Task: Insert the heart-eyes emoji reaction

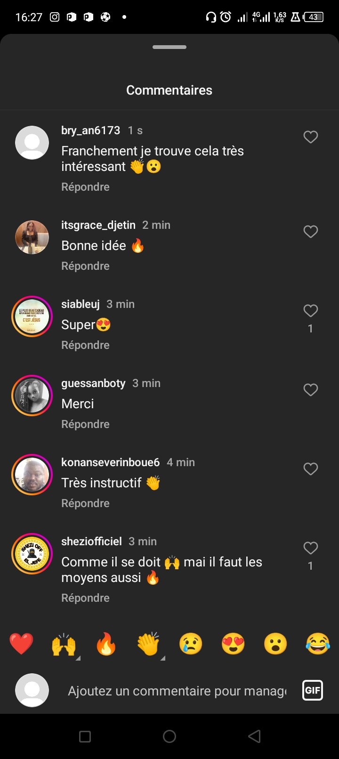Action: [x=233, y=644]
